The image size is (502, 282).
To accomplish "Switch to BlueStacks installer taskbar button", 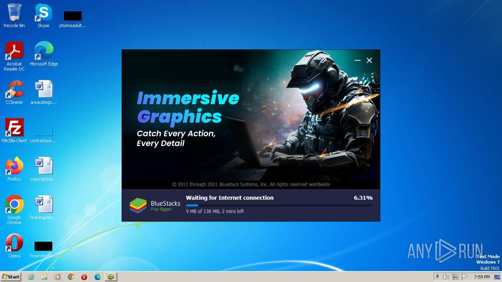I will point(111,277).
